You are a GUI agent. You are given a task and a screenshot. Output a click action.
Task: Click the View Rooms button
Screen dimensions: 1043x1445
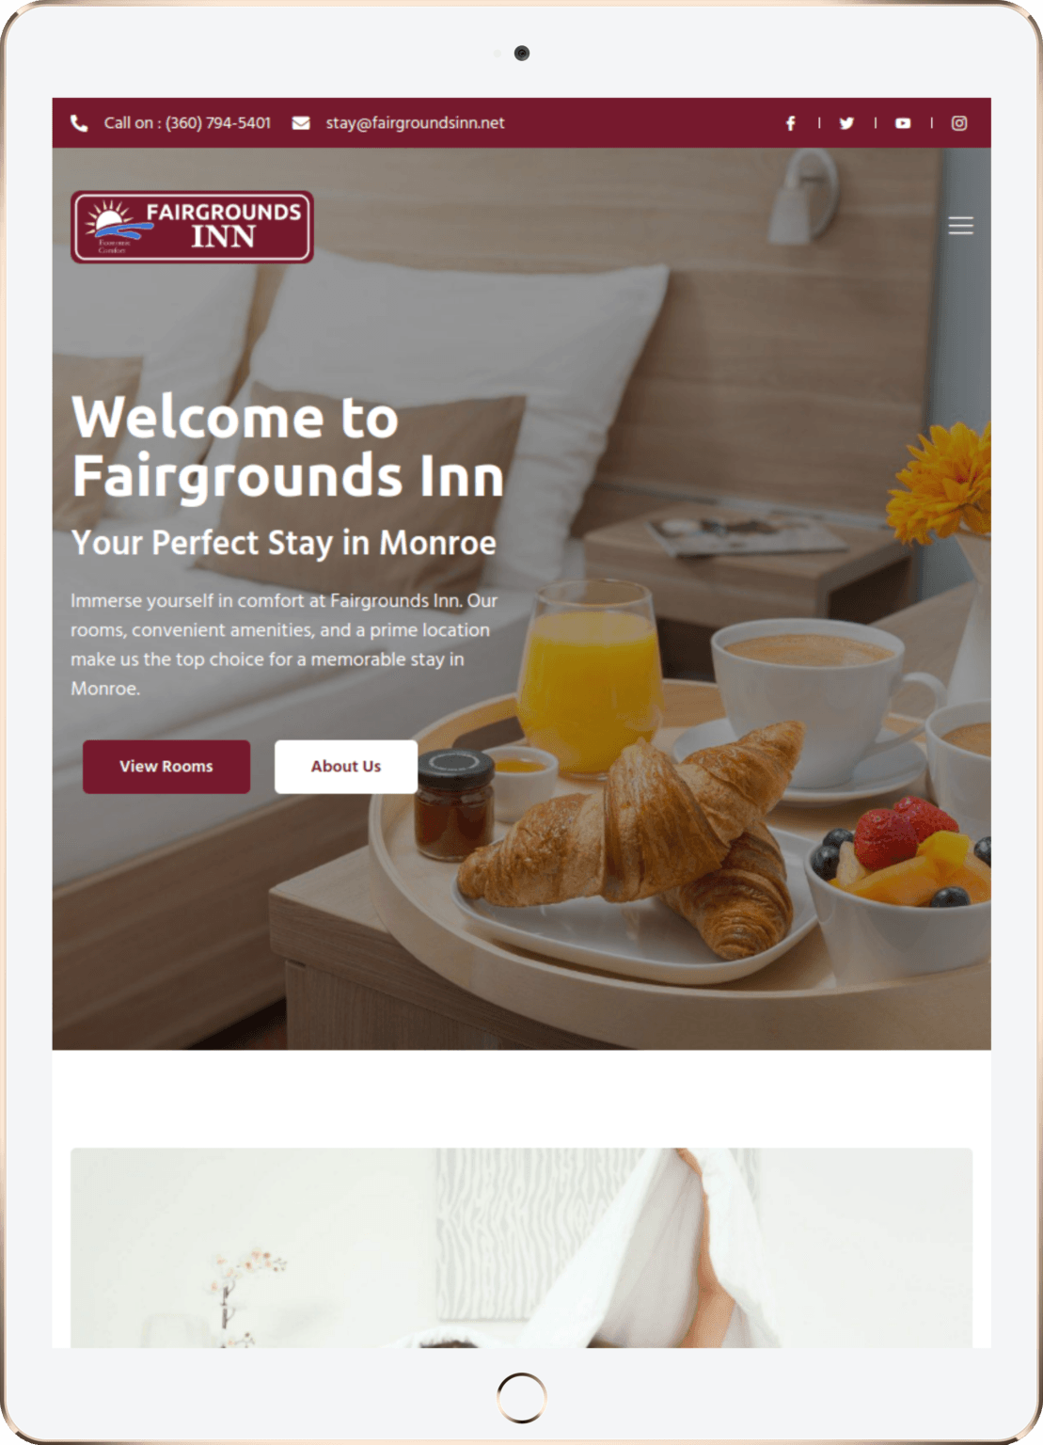coord(166,767)
